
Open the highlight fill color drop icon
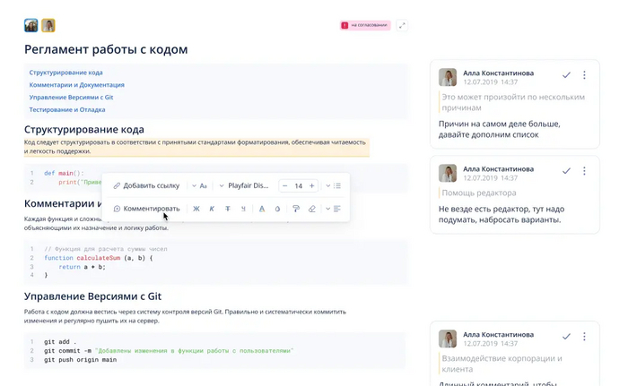pyautogui.click(x=277, y=209)
